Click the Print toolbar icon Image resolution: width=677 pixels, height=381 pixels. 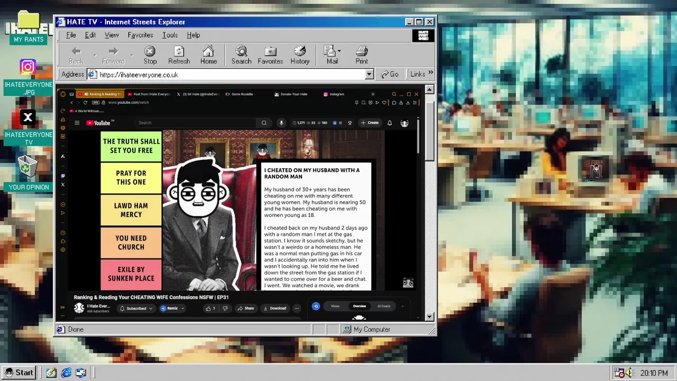(362, 55)
